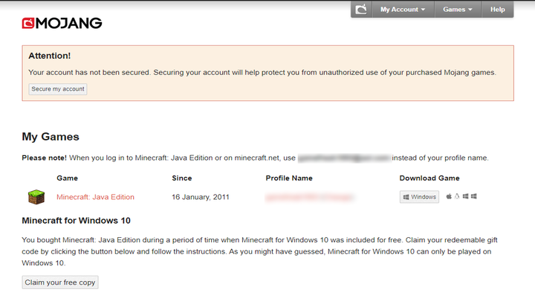The width and height of the screenshot is (535, 301).
Task: Click the Attention! alert heading
Action: [x=50, y=56]
